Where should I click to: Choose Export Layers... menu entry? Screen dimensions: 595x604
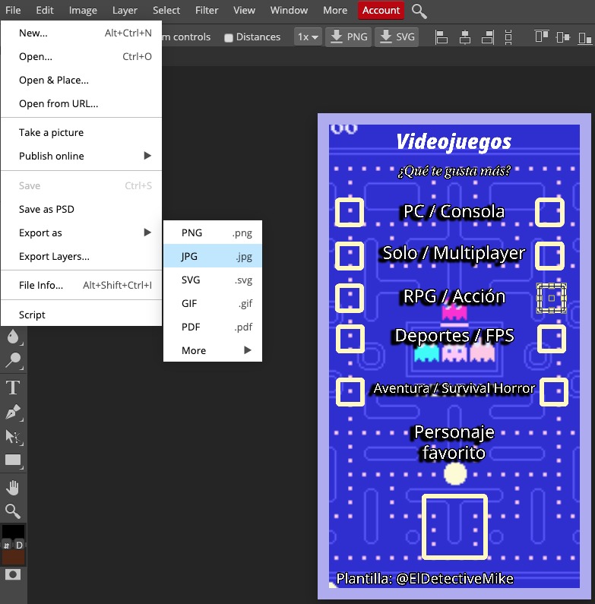tap(81, 256)
